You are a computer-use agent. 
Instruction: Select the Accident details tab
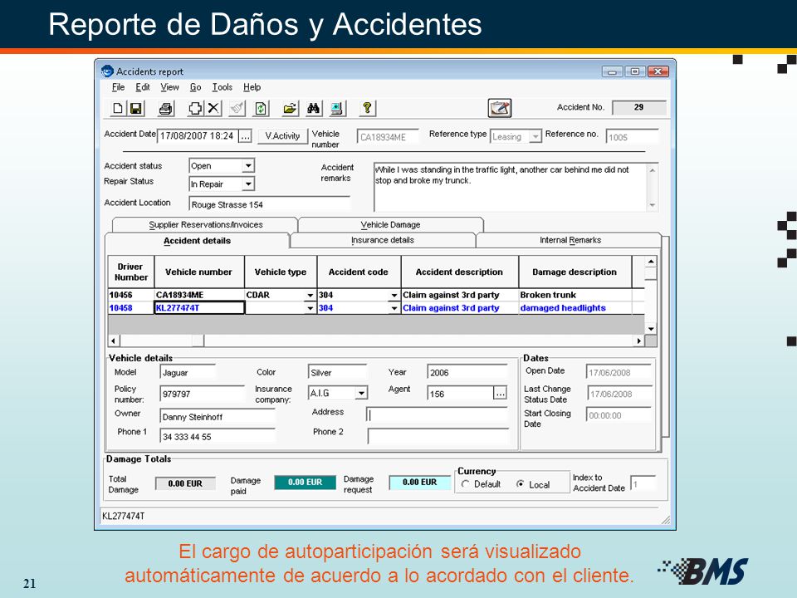coord(198,241)
